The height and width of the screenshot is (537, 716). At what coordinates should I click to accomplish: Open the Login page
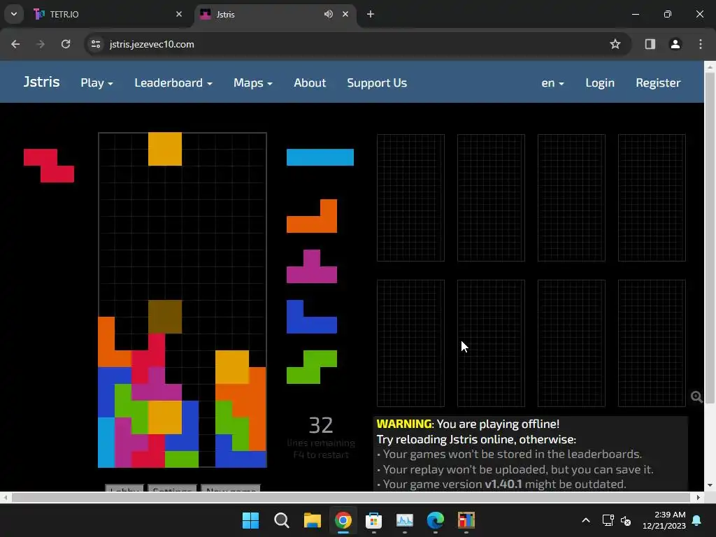point(600,83)
